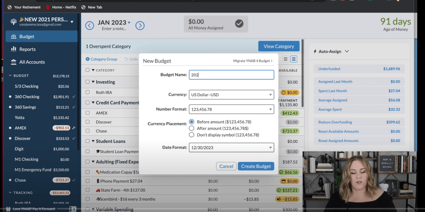This screenshot has width=425, height=212.
Task: Add a Category Group
Action: click(101, 59)
